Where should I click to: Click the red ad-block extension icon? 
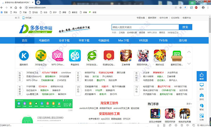196,7
